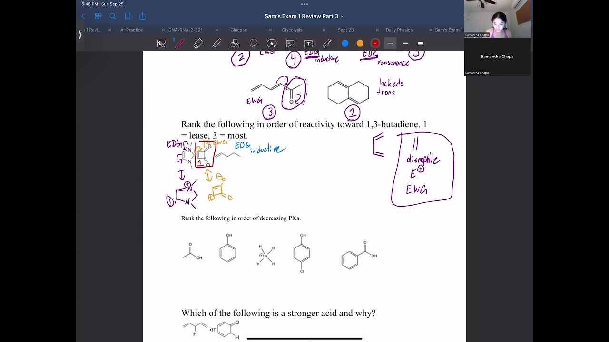Close the DNA-RNA-2-20f tab
The width and height of the screenshot is (609, 342).
pos(163,30)
